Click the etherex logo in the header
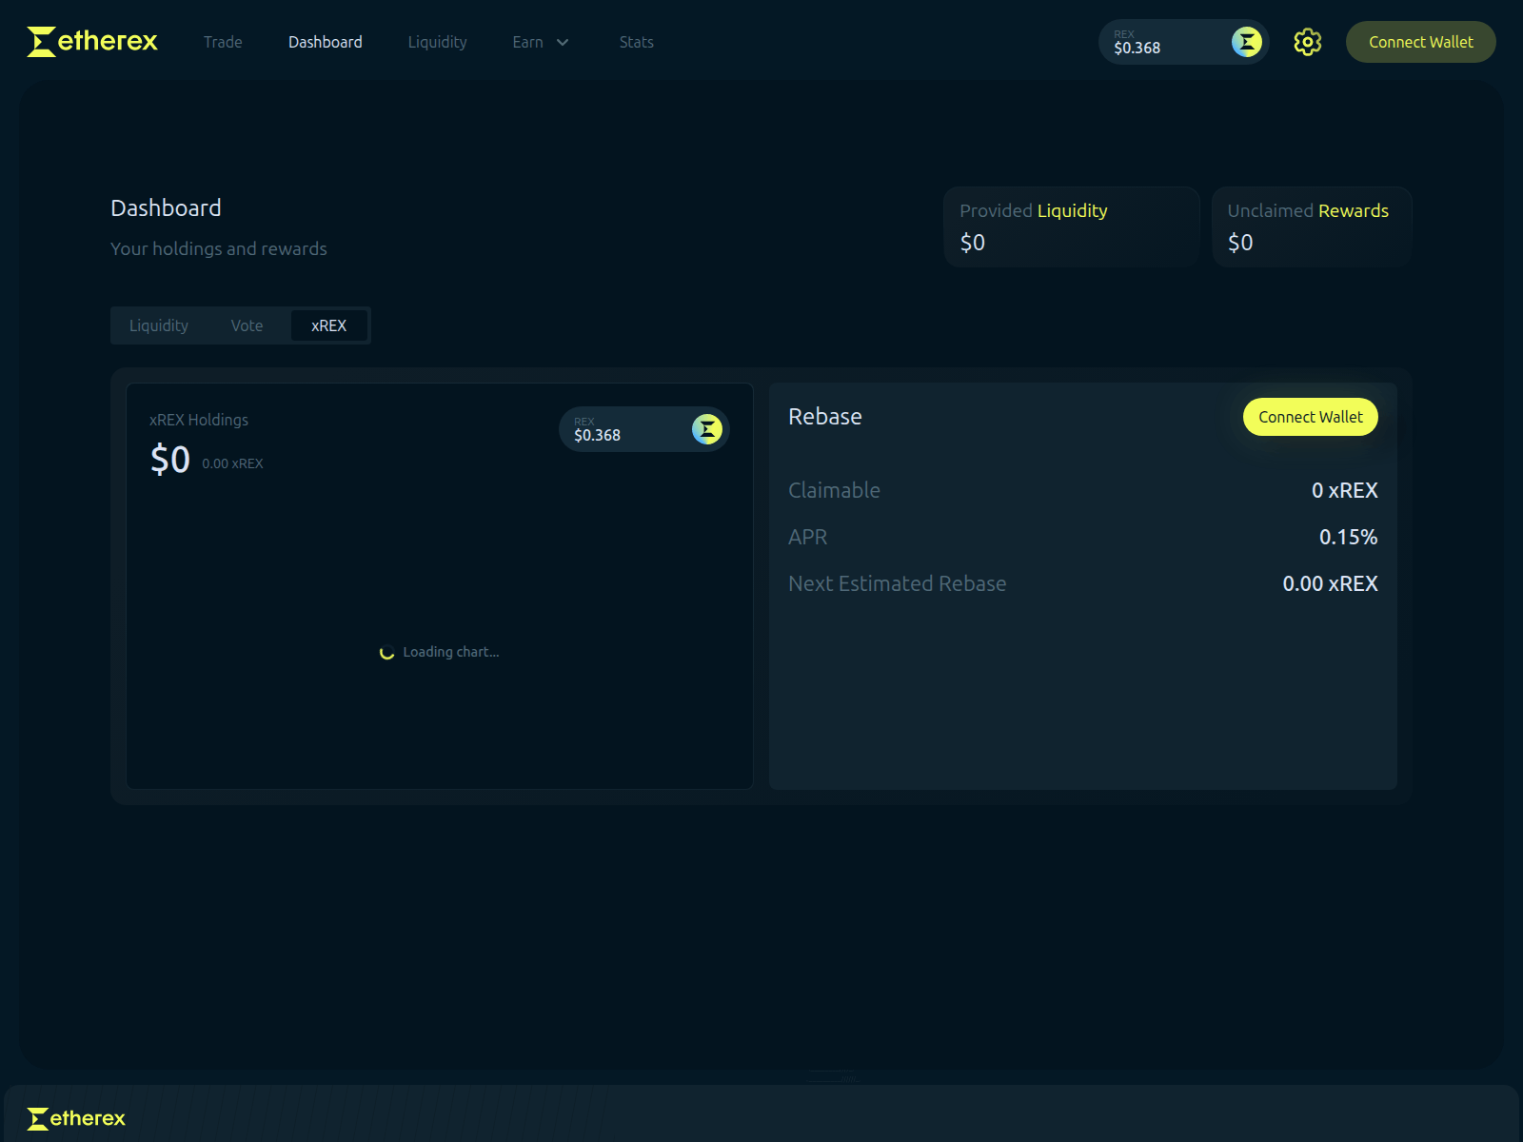This screenshot has height=1142, width=1523. pyautogui.click(x=91, y=41)
